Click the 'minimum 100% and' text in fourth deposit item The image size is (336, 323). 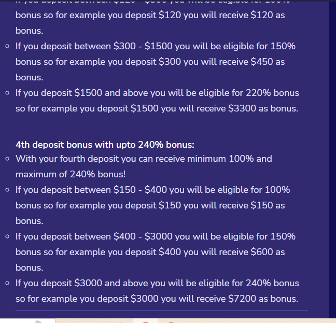tap(230, 159)
